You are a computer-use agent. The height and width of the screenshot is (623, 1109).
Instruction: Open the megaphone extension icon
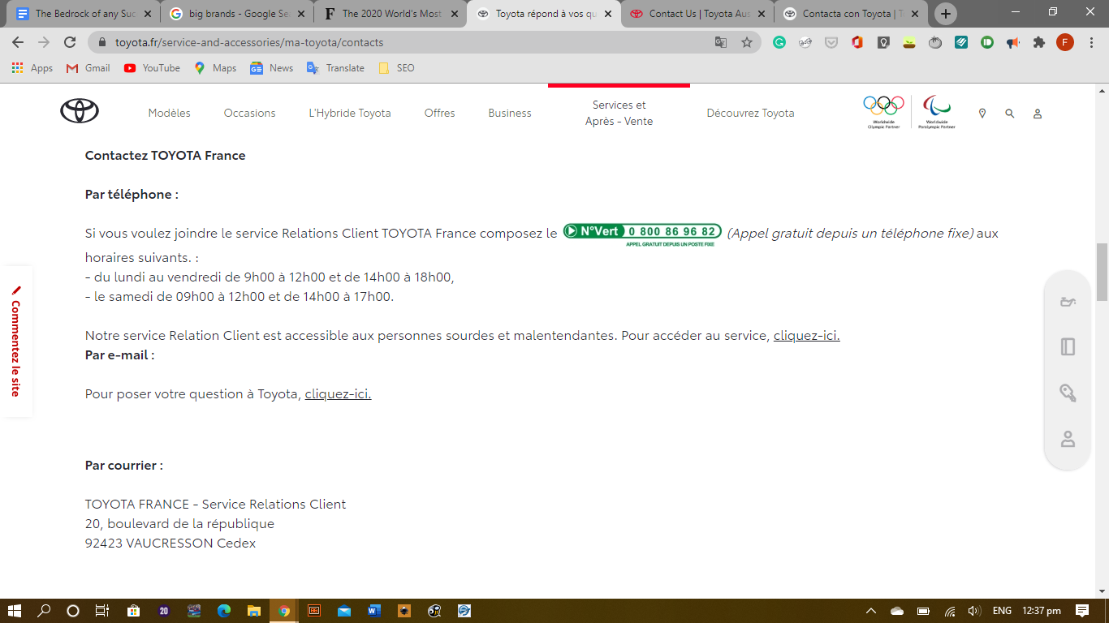click(x=1013, y=42)
